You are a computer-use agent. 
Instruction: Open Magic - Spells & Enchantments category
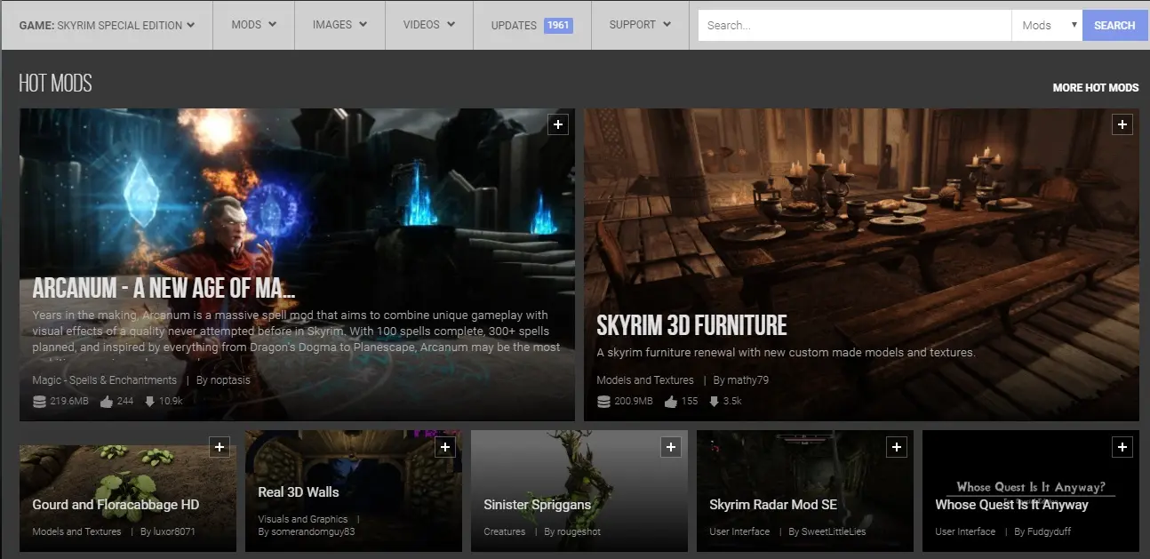click(x=105, y=380)
